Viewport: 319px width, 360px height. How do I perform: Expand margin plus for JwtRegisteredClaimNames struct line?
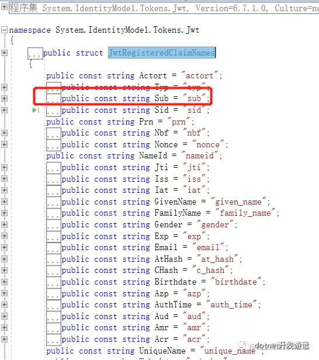tap(4, 53)
